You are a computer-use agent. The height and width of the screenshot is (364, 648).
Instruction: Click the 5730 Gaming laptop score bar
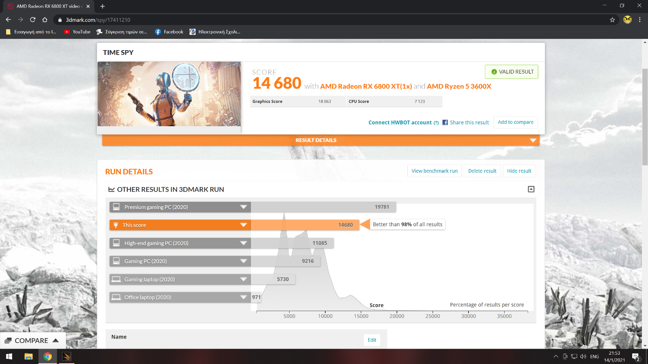point(273,279)
